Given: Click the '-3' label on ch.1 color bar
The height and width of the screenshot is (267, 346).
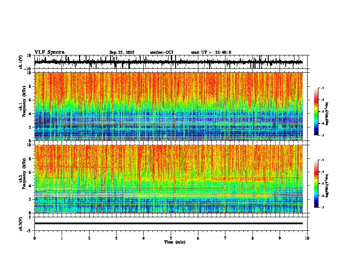Looking at the screenshot, I should [322, 88].
